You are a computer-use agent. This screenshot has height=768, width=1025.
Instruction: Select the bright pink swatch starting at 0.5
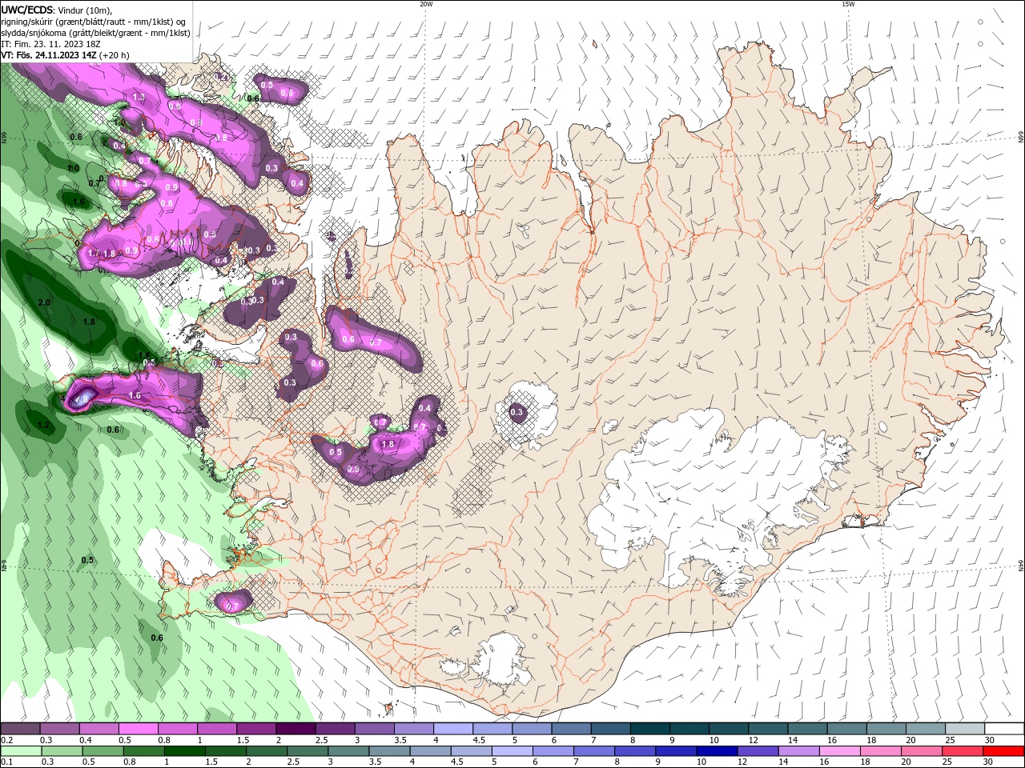138,729
